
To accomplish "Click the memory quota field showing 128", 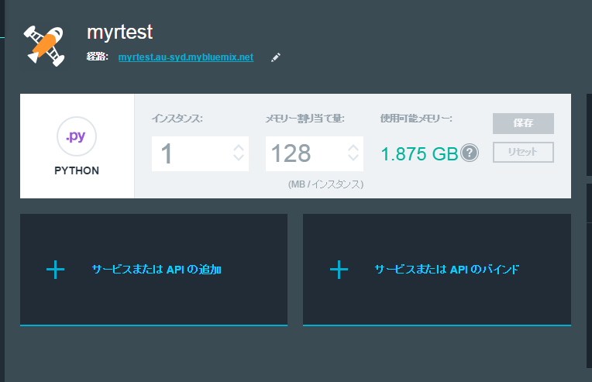I will 315,153.
